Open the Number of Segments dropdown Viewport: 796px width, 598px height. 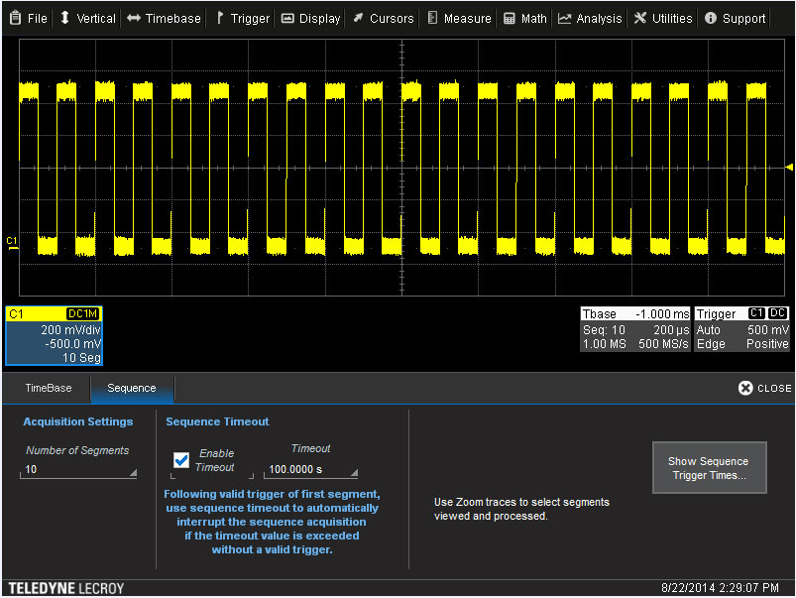point(78,469)
